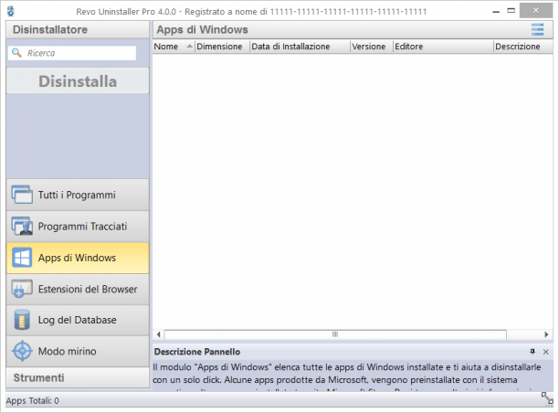The height and width of the screenshot is (413, 559).
Task: Click the Revo Uninstaller app icon in title bar
Action: [11, 11]
